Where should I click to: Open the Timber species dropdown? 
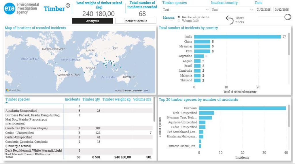point(186,9)
